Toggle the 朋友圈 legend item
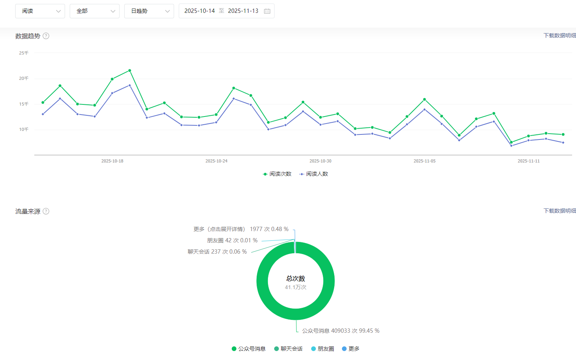576x353 pixels. pyautogui.click(x=322, y=349)
